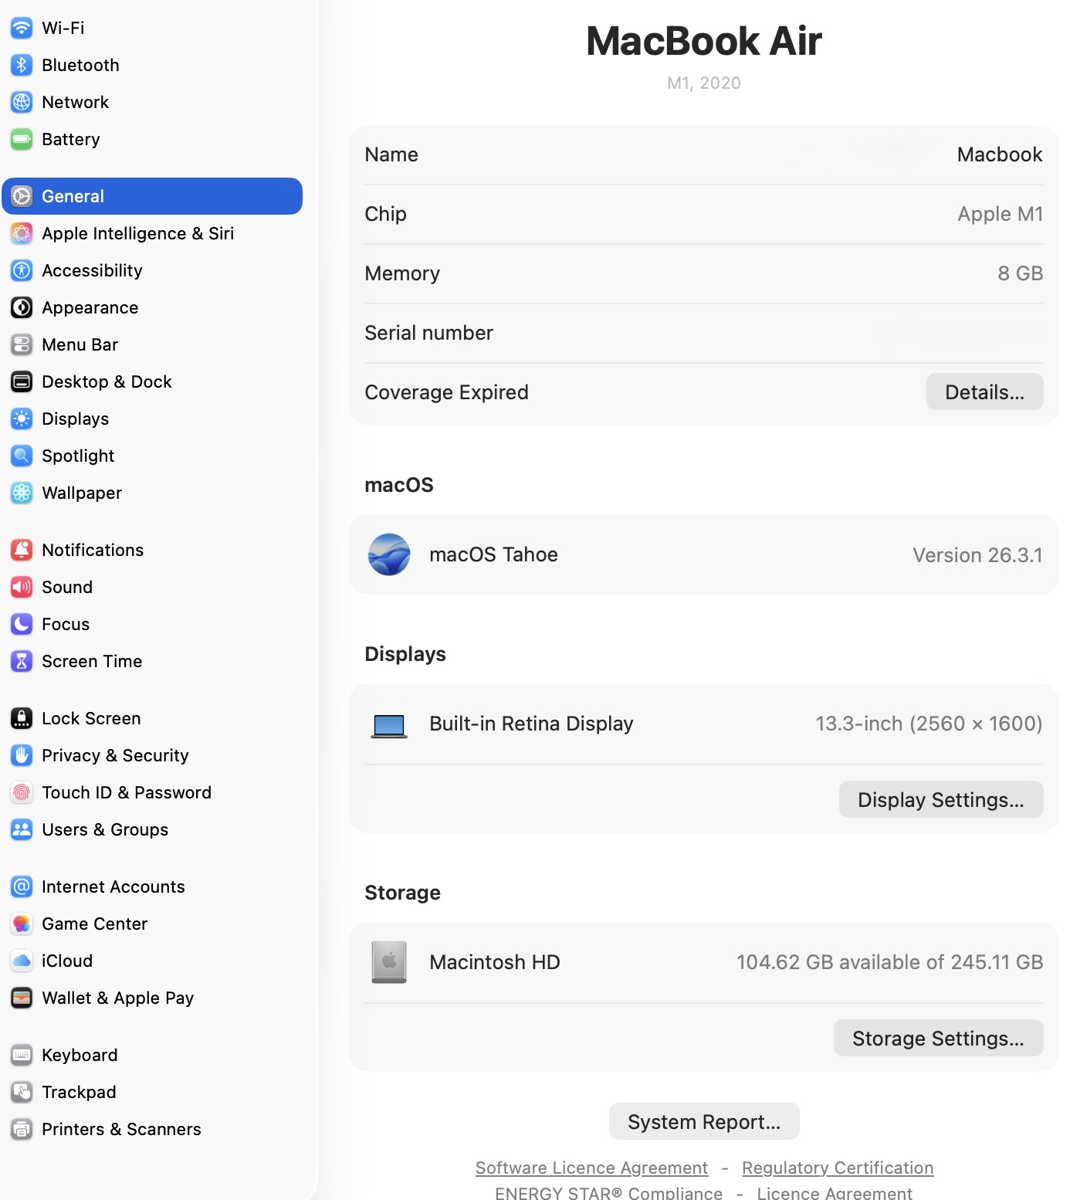
Task: Click the macOS Tahoe version row
Action: point(703,554)
